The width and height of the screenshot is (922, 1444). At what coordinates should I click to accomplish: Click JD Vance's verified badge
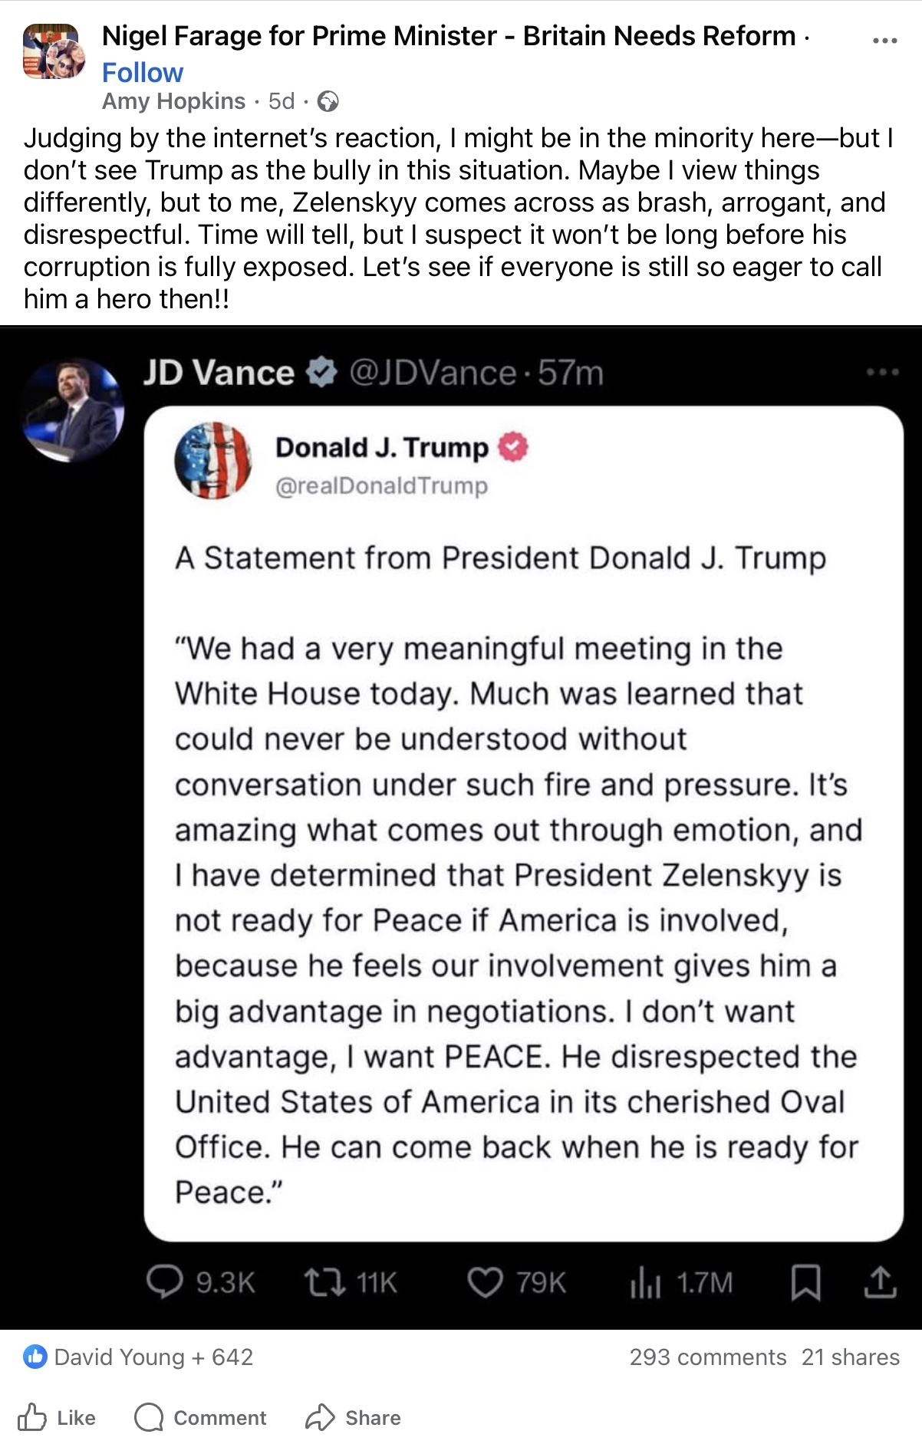click(x=321, y=373)
